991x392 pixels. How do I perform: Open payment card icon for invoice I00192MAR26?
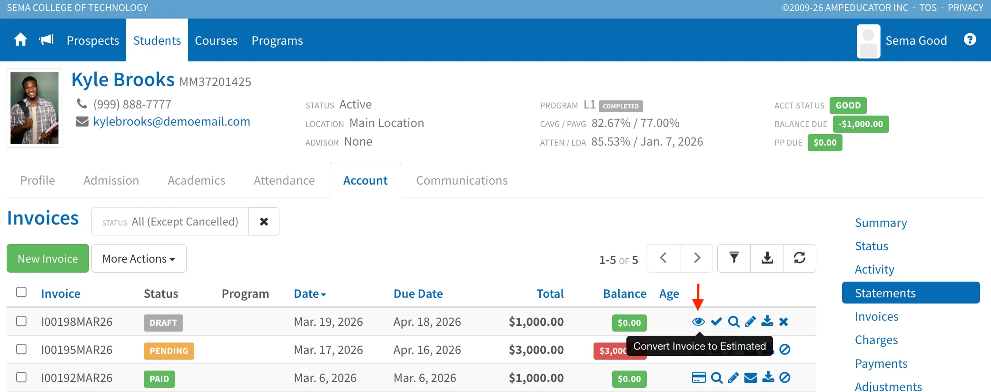click(699, 378)
